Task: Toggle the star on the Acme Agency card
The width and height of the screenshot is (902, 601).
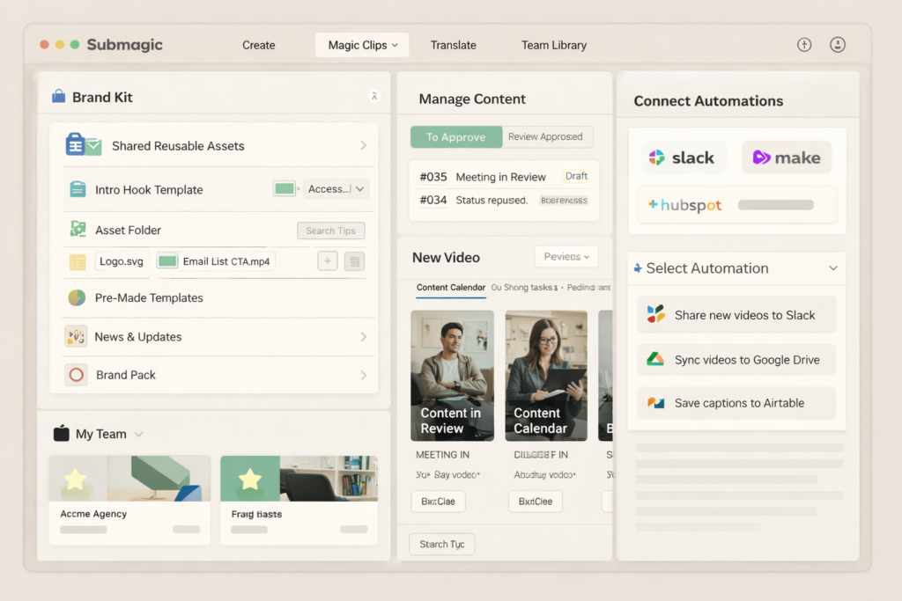Action: coord(76,478)
